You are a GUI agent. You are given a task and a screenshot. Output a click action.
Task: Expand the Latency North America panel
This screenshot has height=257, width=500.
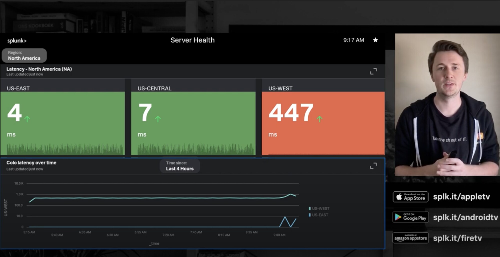[373, 71]
